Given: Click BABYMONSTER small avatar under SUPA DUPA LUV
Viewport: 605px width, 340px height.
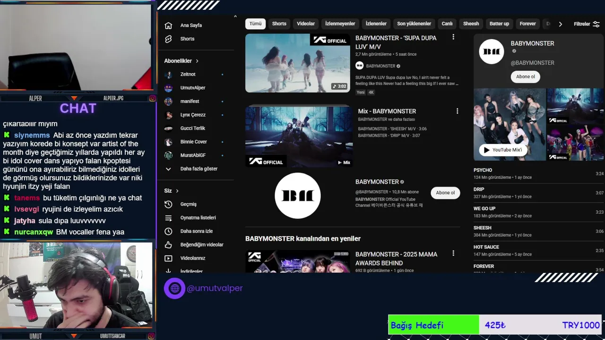Looking at the screenshot, I should tap(360, 66).
